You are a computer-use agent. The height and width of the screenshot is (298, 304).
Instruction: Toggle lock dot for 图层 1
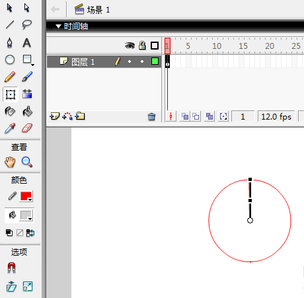tap(142, 61)
